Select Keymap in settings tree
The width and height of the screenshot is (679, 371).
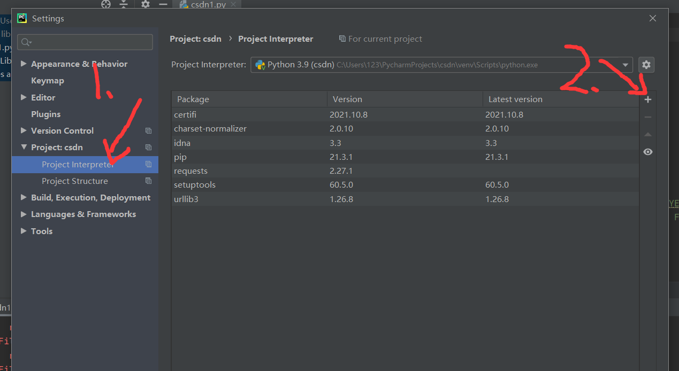tap(48, 80)
